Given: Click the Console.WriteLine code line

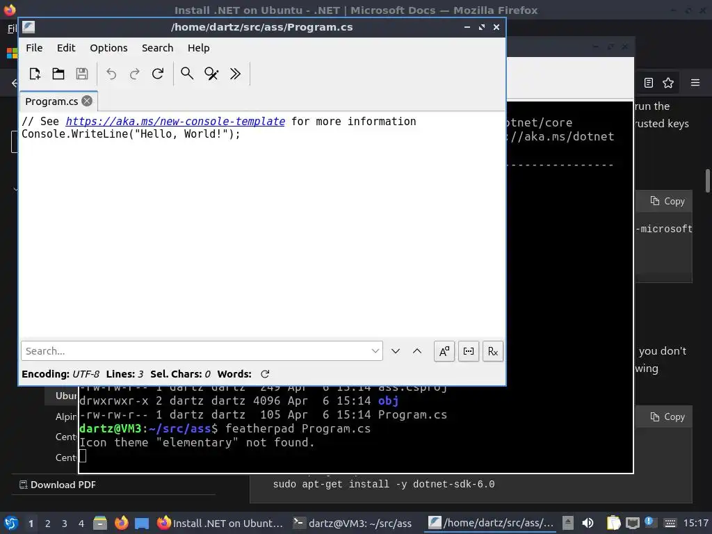Looking at the screenshot, I should (131, 134).
